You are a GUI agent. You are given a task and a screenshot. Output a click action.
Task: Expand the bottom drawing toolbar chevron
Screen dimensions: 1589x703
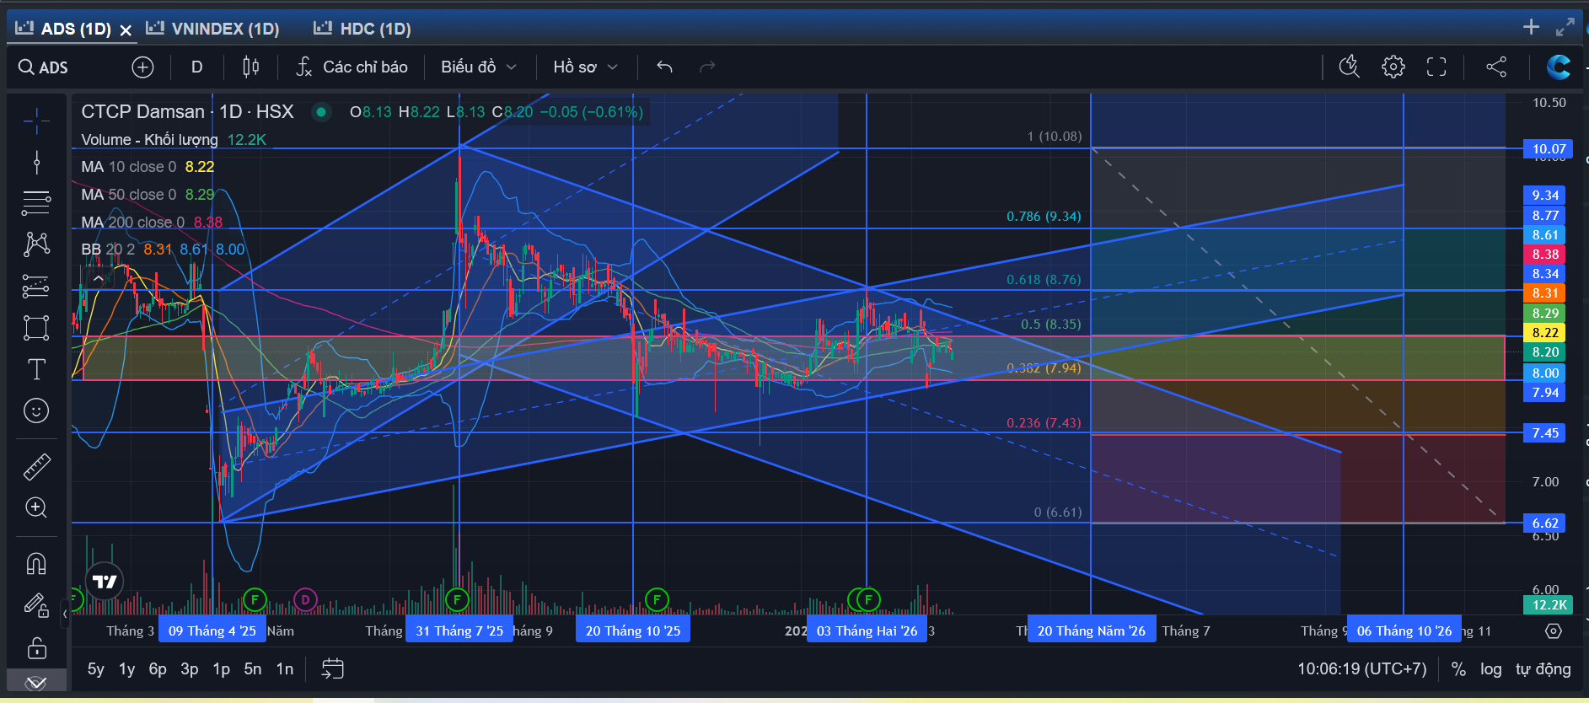36,681
